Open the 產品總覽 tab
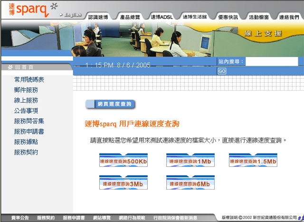Viewport: 304px width, 222px height. (130, 17)
